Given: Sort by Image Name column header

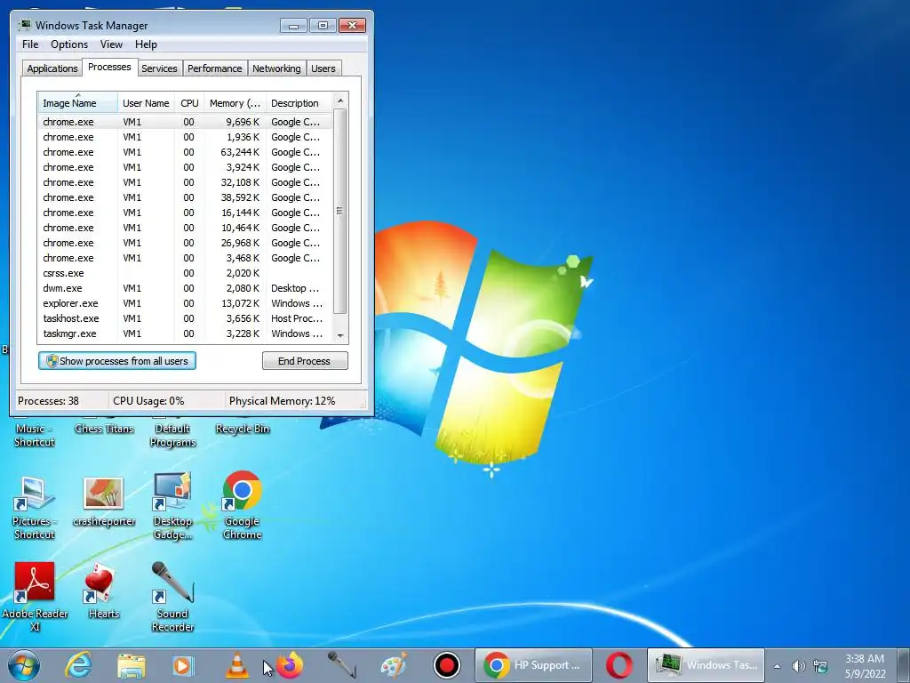Looking at the screenshot, I should tap(78, 103).
